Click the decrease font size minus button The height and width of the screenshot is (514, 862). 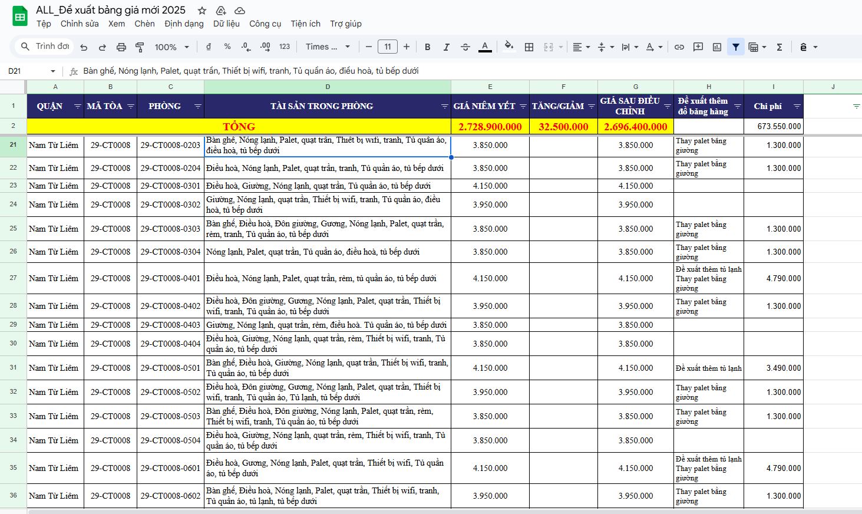369,47
